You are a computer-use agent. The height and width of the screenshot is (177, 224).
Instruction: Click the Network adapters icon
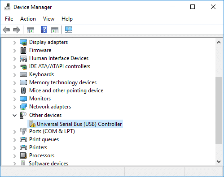(x=23, y=107)
